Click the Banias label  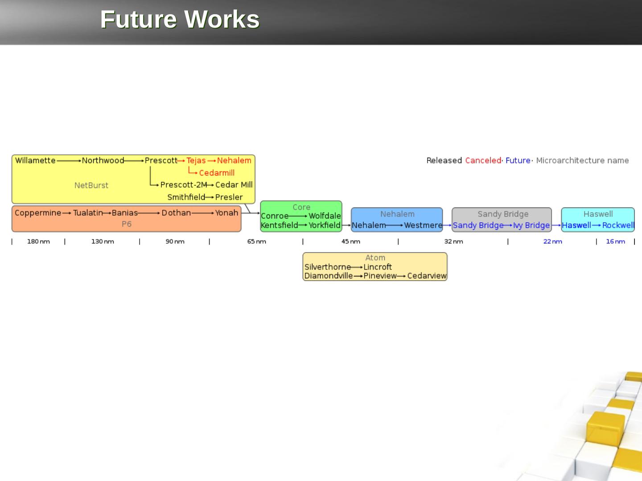tap(125, 213)
